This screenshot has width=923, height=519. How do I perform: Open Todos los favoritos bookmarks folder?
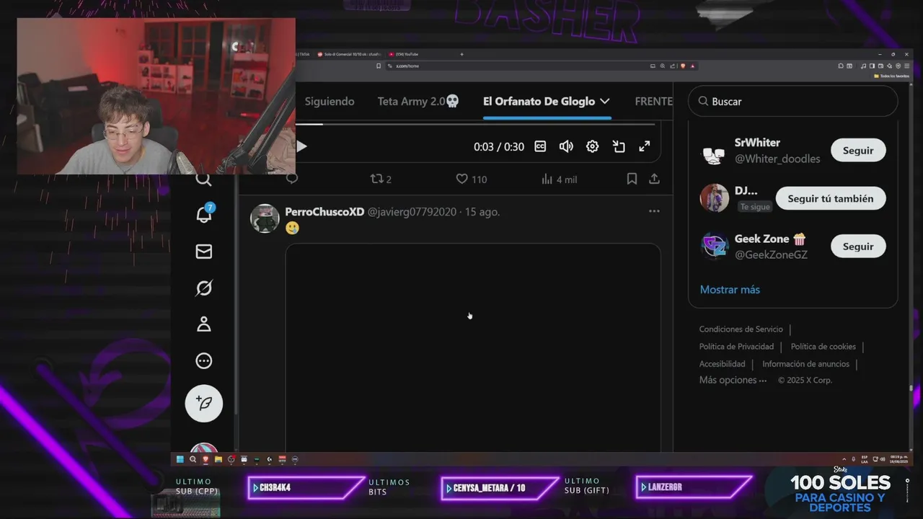[892, 76]
